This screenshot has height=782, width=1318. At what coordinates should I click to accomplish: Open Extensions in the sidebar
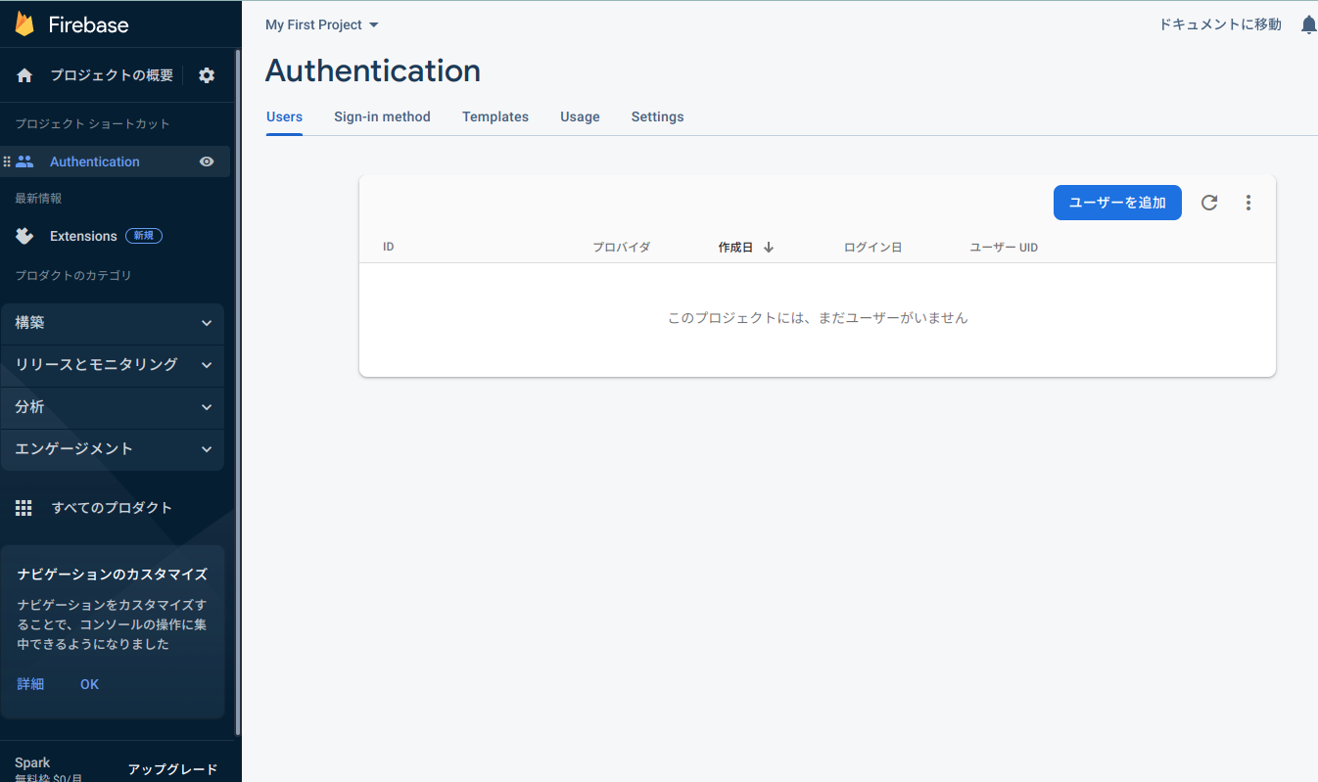coord(83,236)
